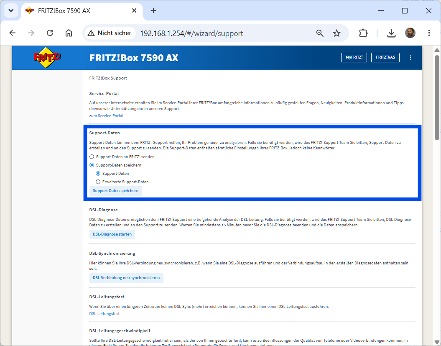
Task: Click 'DSL-Verbindung neu synchronisieren' button
Action: point(126,278)
